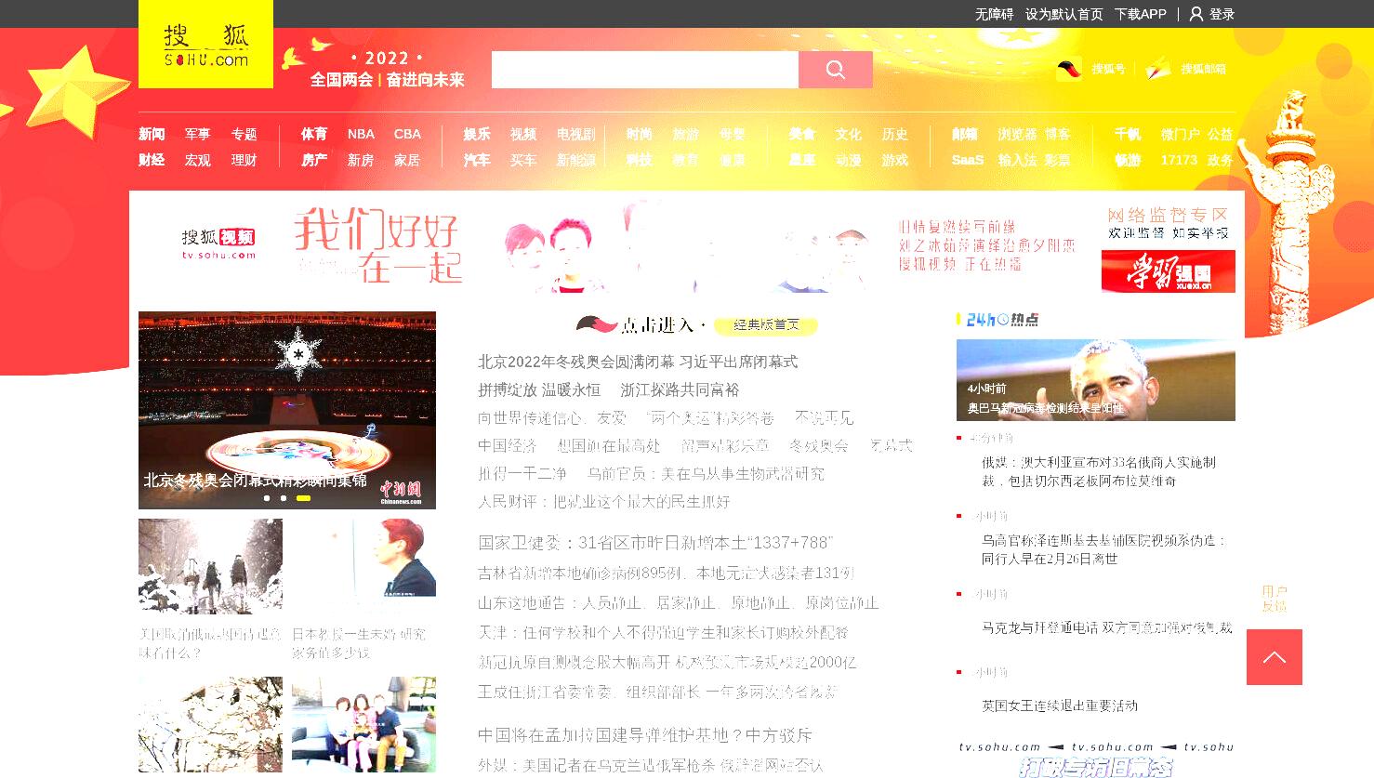1374x778 pixels.
Task: Open the 浏览器 link
Action: pyautogui.click(x=1017, y=134)
